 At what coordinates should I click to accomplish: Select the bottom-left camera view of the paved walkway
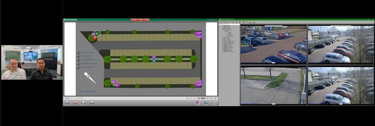pos(273,86)
